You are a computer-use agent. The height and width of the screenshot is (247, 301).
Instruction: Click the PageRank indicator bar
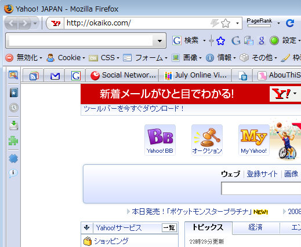coord(259,23)
